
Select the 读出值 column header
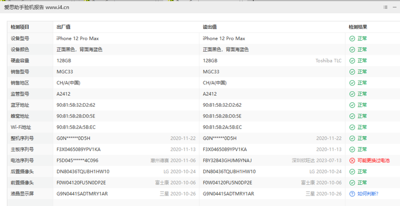[x=210, y=27]
